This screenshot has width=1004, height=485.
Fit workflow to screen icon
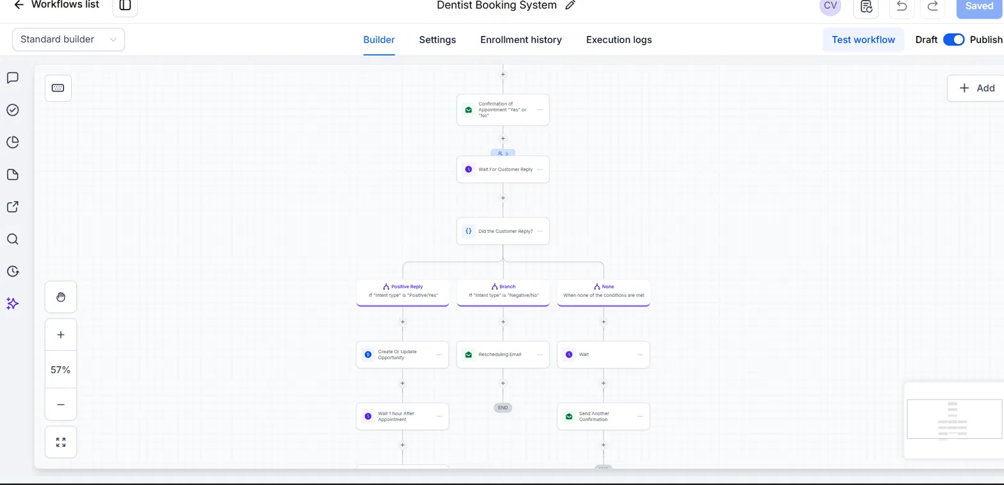61,442
